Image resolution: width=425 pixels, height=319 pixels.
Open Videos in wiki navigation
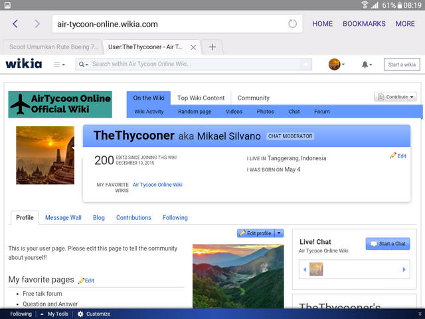click(x=234, y=112)
